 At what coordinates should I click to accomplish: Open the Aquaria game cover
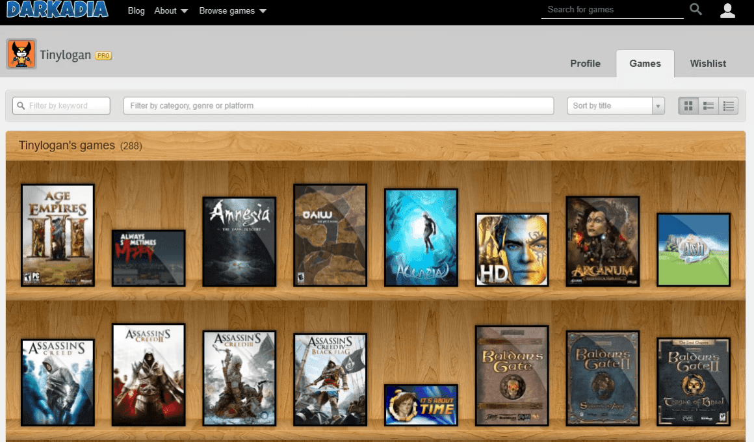(421, 238)
